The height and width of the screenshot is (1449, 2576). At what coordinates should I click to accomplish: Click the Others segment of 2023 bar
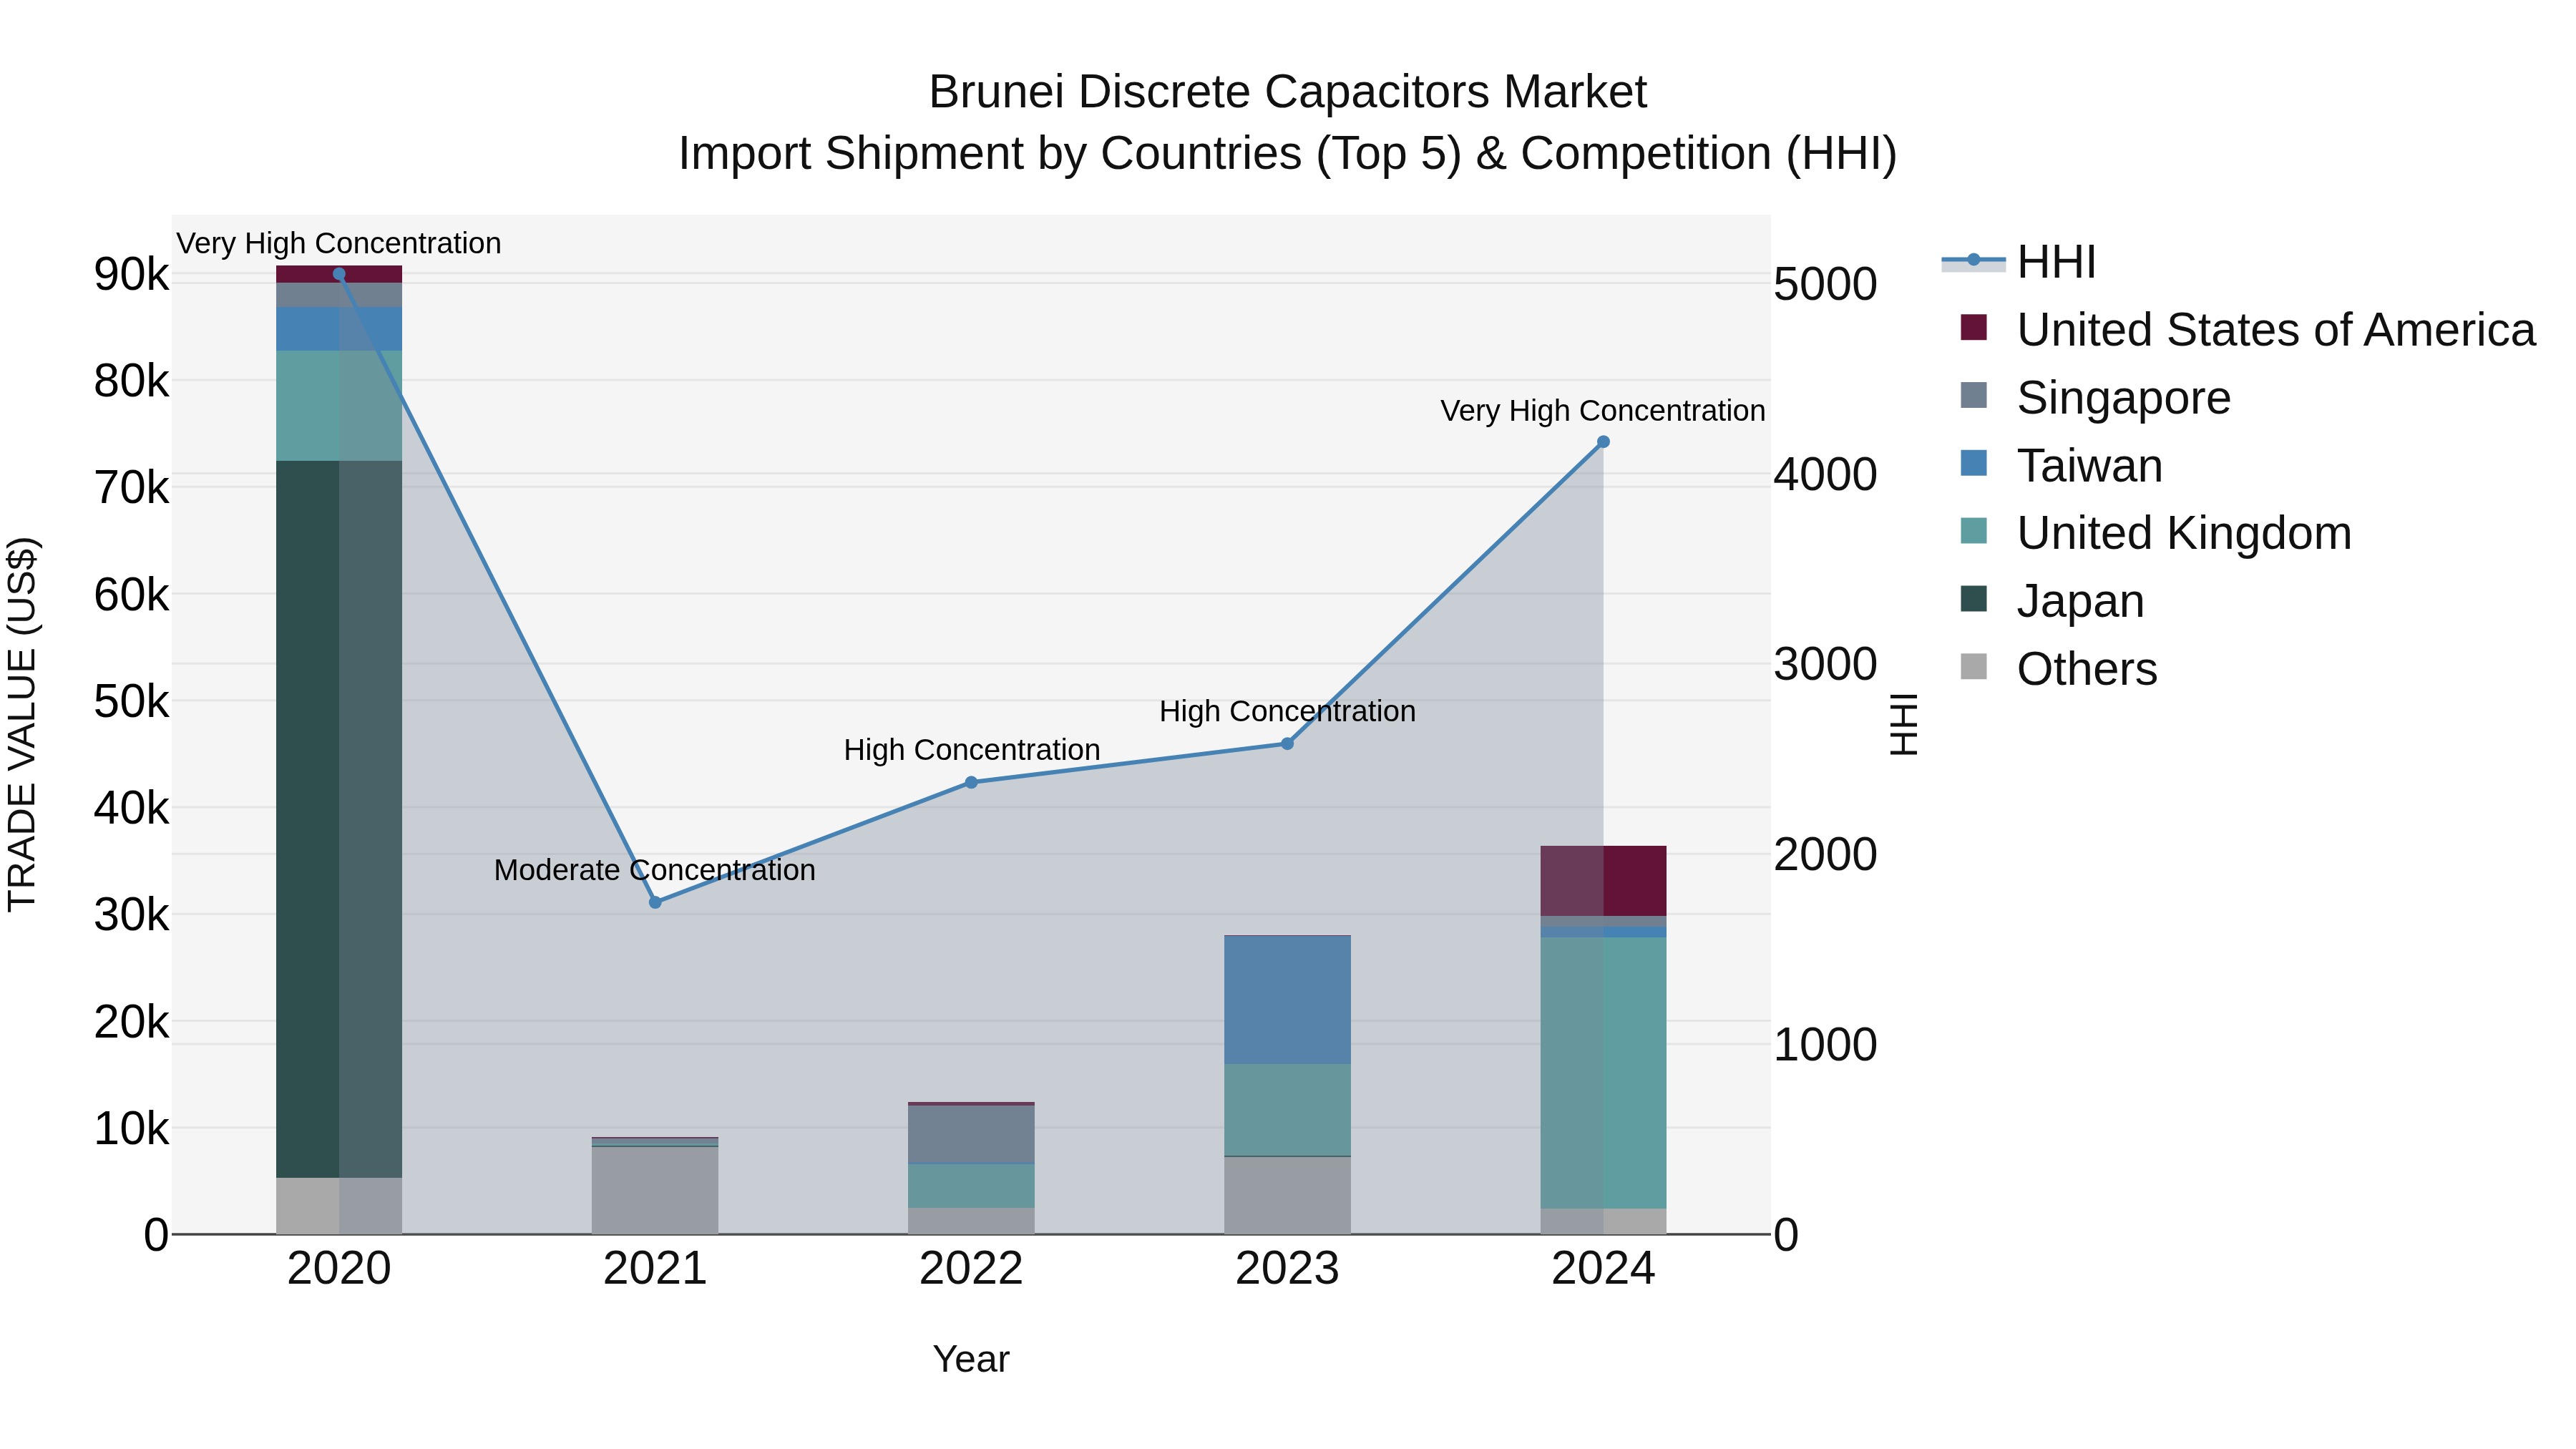coord(1287,1195)
